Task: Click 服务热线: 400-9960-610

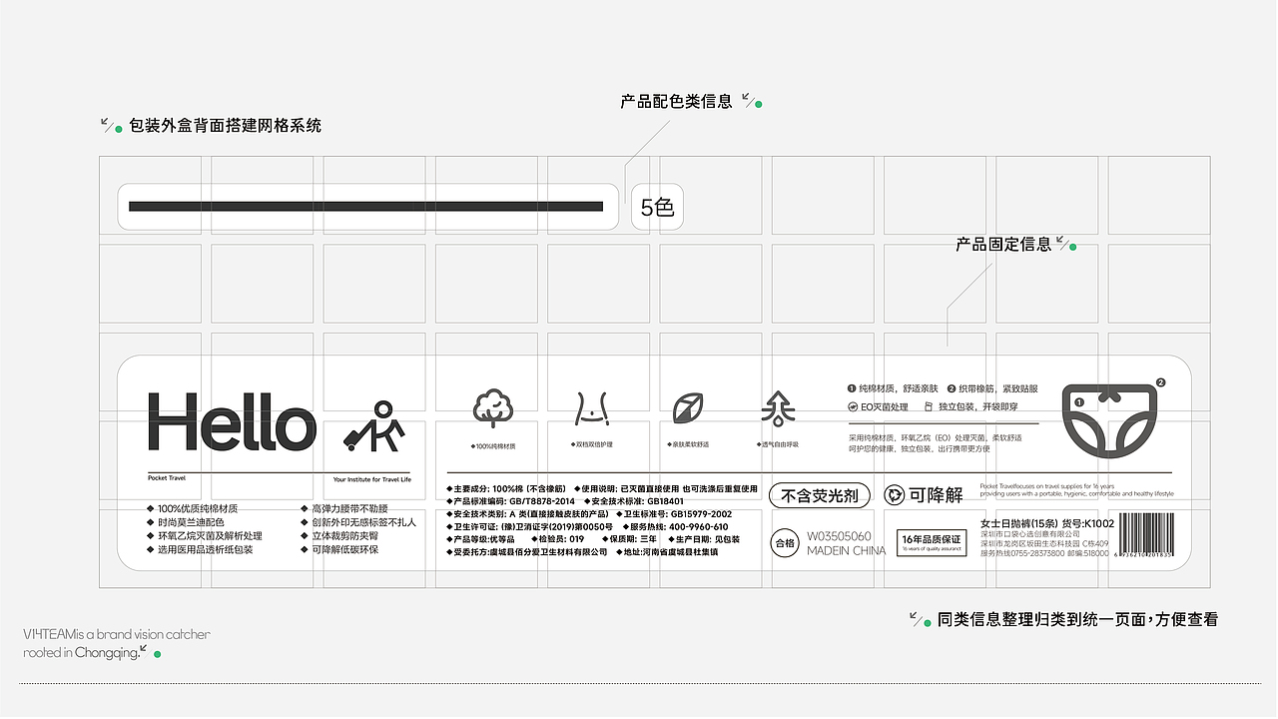Action: [676, 527]
